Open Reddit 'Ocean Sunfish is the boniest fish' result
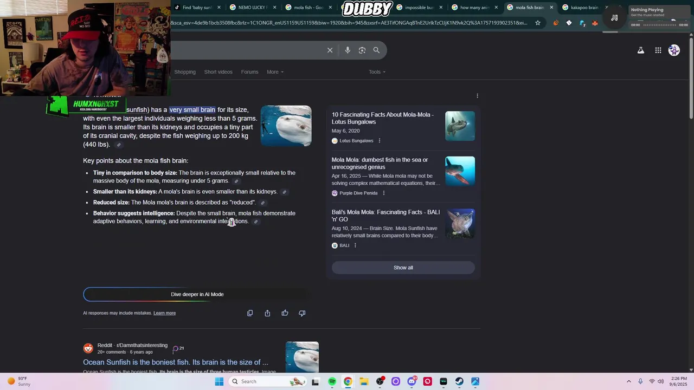 (x=175, y=362)
